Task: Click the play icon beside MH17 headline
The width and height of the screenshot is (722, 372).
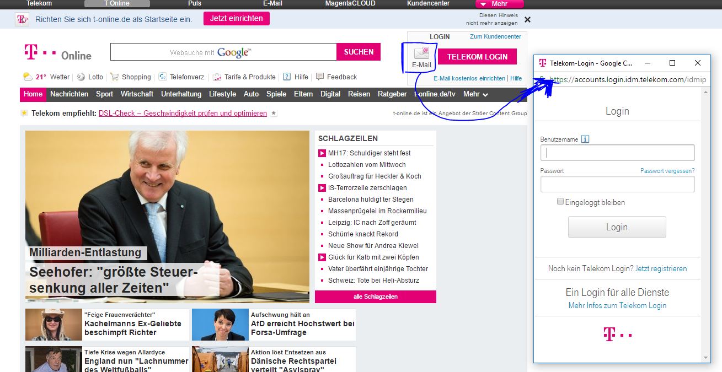Action: tap(322, 153)
